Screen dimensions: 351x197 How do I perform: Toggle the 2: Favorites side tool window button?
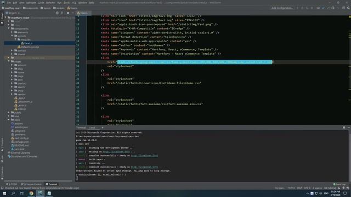[2, 173]
